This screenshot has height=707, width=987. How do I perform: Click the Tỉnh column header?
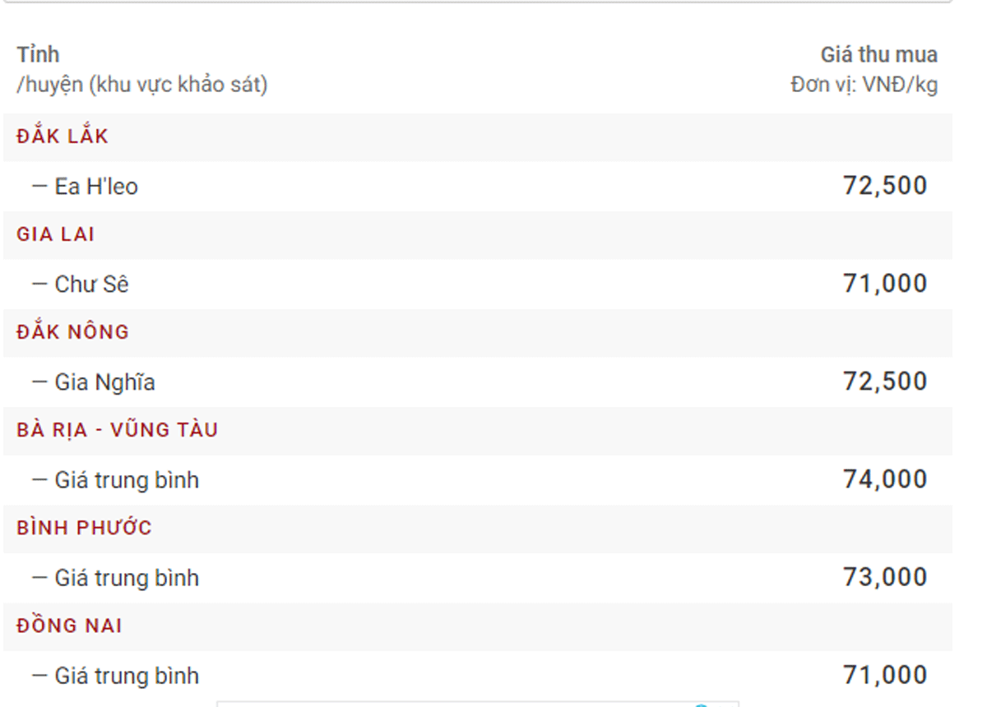(38, 55)
